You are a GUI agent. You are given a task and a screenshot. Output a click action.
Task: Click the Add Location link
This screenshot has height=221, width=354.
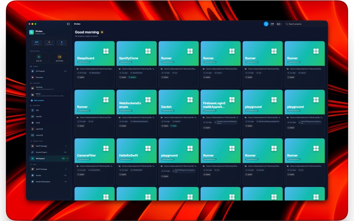37,100
